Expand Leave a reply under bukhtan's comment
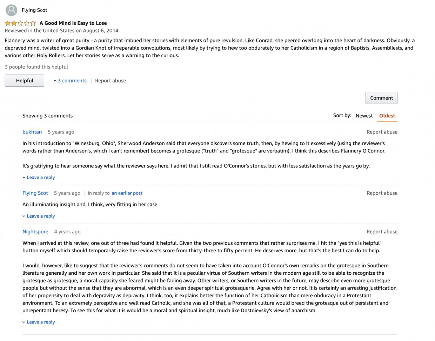435x341 pixels. (x=39, y=177)
